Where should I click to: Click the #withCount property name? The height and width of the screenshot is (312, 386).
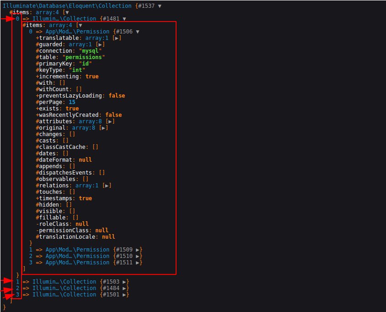pos(52,89)
